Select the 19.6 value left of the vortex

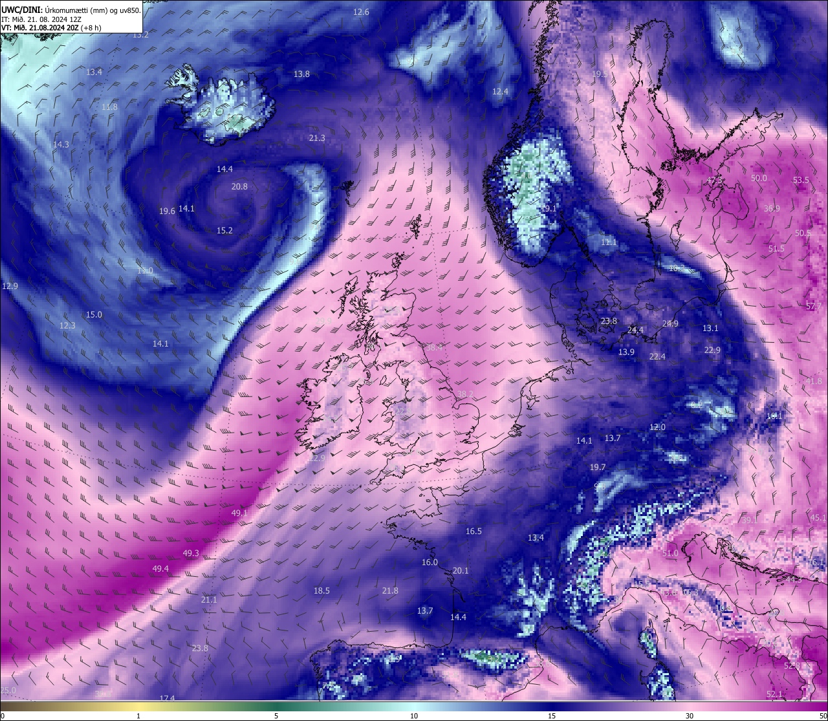coord(167,211)
